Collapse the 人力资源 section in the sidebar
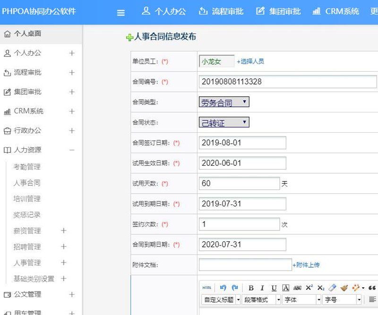This screenshot has height=315, width=378. click(x=72, y=150)
